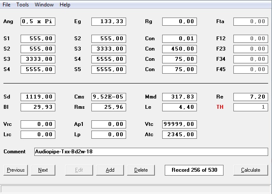272x194 pixels.
Task: Click the Comment label
Action: [15, 152]
